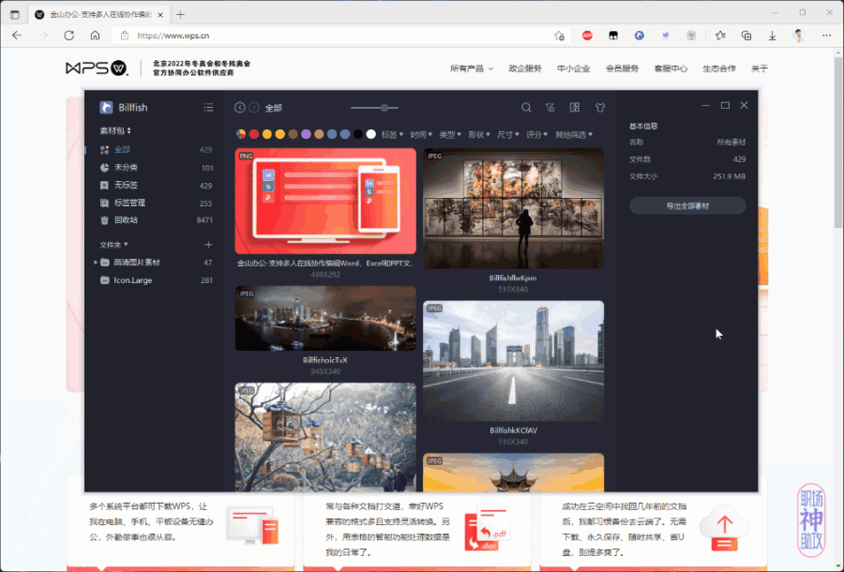This screenshot has width=844, height=572.
Task: Open 形状 filter dropdown
Action: (x=479, y=134)
